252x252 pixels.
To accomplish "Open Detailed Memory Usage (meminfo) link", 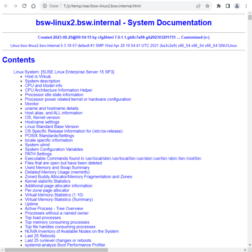I will [x=57, y=172].
